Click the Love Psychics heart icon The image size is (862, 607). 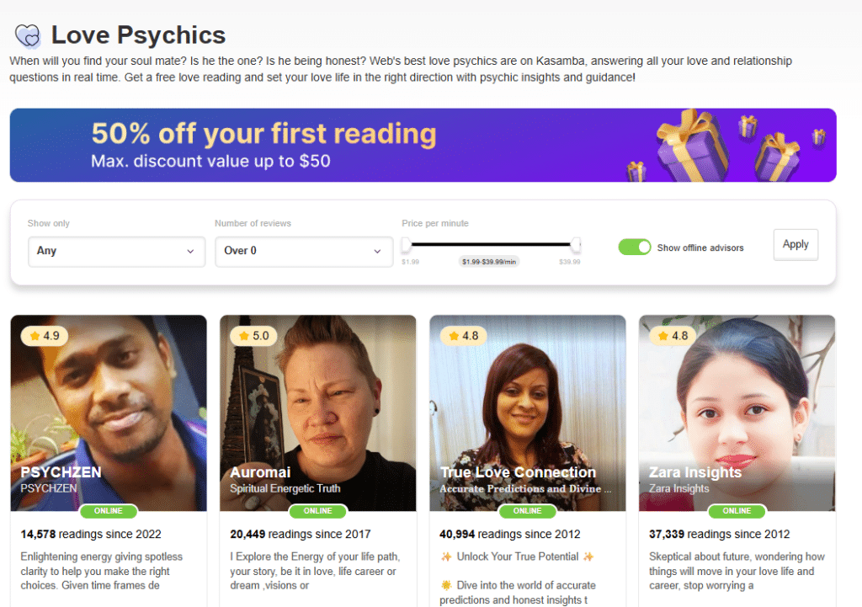[x=28, y=35]
